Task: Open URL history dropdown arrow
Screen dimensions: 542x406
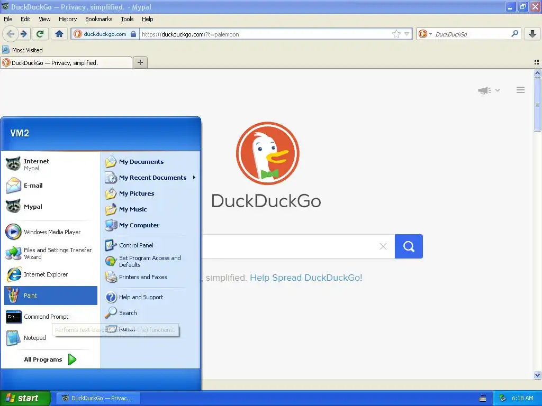Action: [407, 34]
